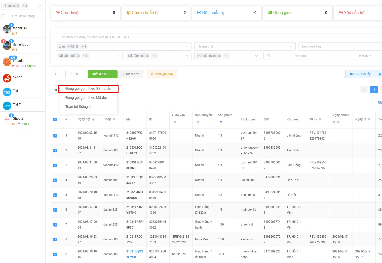382x263 pixels.
Task: Open the table settings gear icon
Action: tap(56, 90)
